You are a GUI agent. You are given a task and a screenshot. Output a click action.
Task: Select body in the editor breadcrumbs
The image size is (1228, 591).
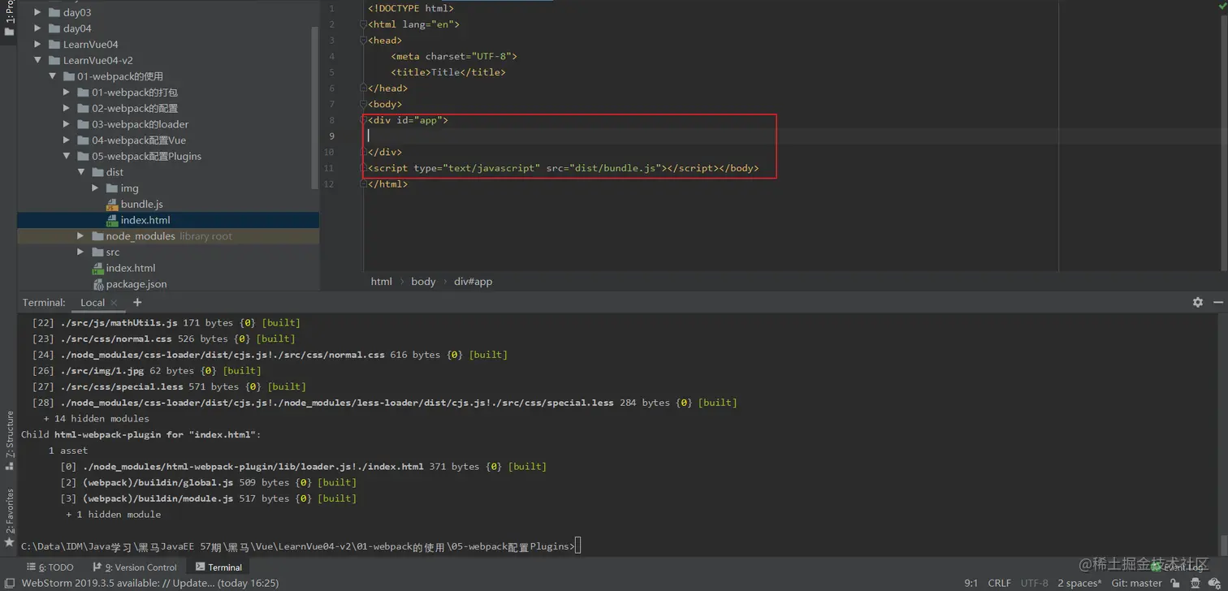[x=423, y=282]
